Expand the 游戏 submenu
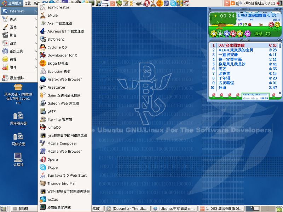The image size is (283, 212). [x=19, y=43]
